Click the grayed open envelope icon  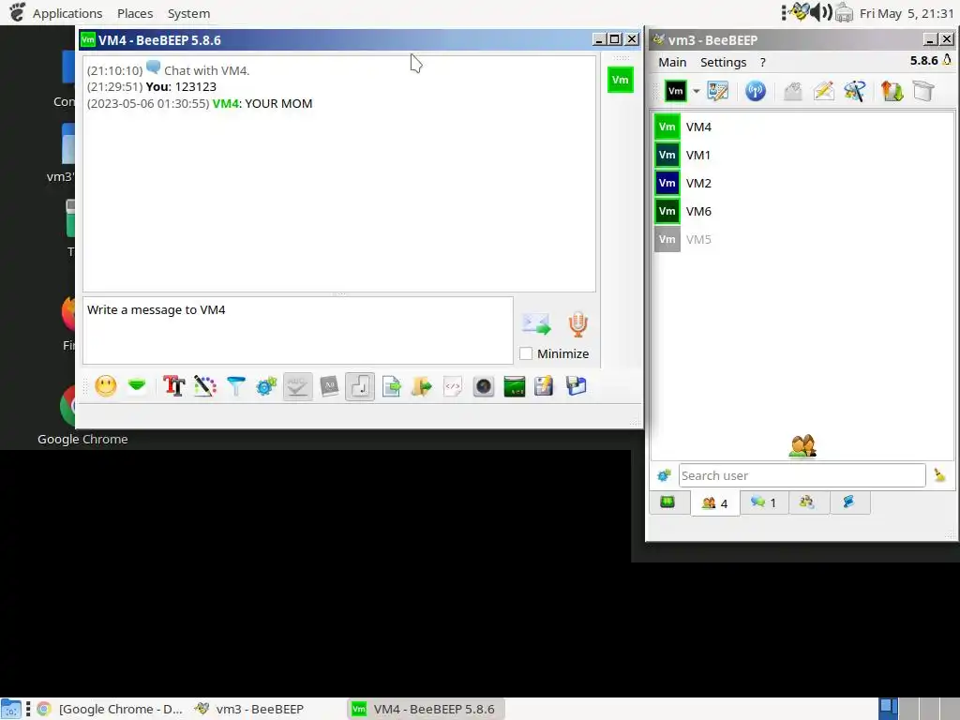(793, 91)
